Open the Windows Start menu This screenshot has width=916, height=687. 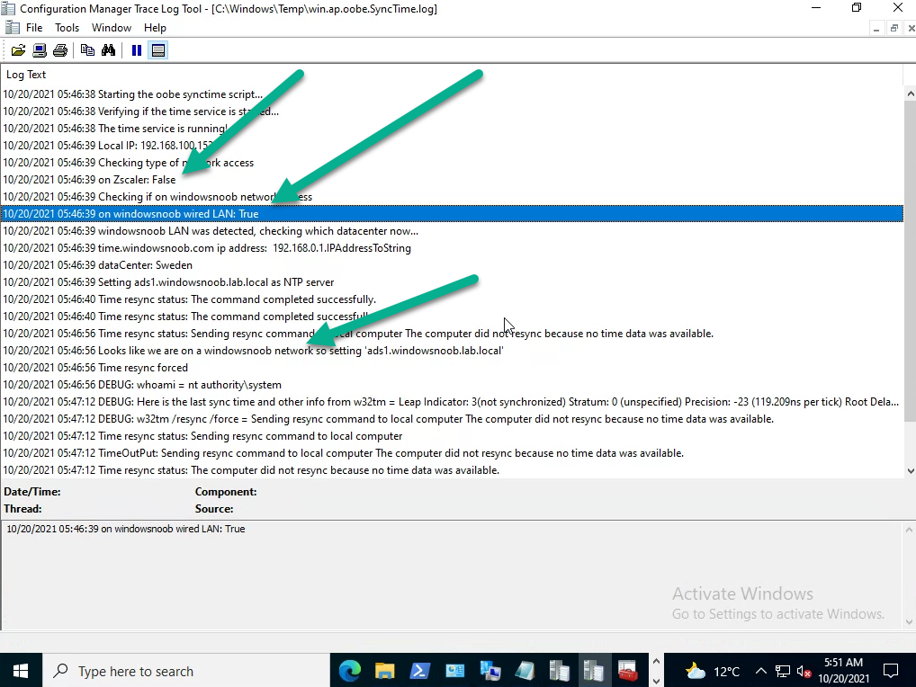point(21,671)
